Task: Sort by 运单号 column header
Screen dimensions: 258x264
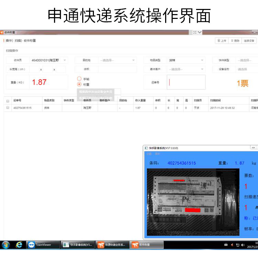Action: point(17,100)
